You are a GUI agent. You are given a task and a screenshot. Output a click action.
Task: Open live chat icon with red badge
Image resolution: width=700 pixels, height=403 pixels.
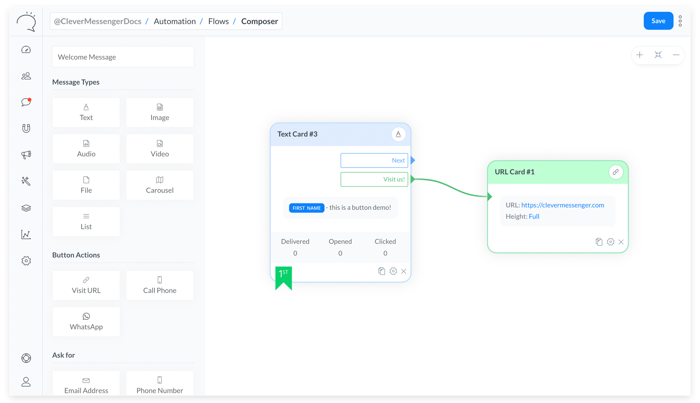[26, 102]
